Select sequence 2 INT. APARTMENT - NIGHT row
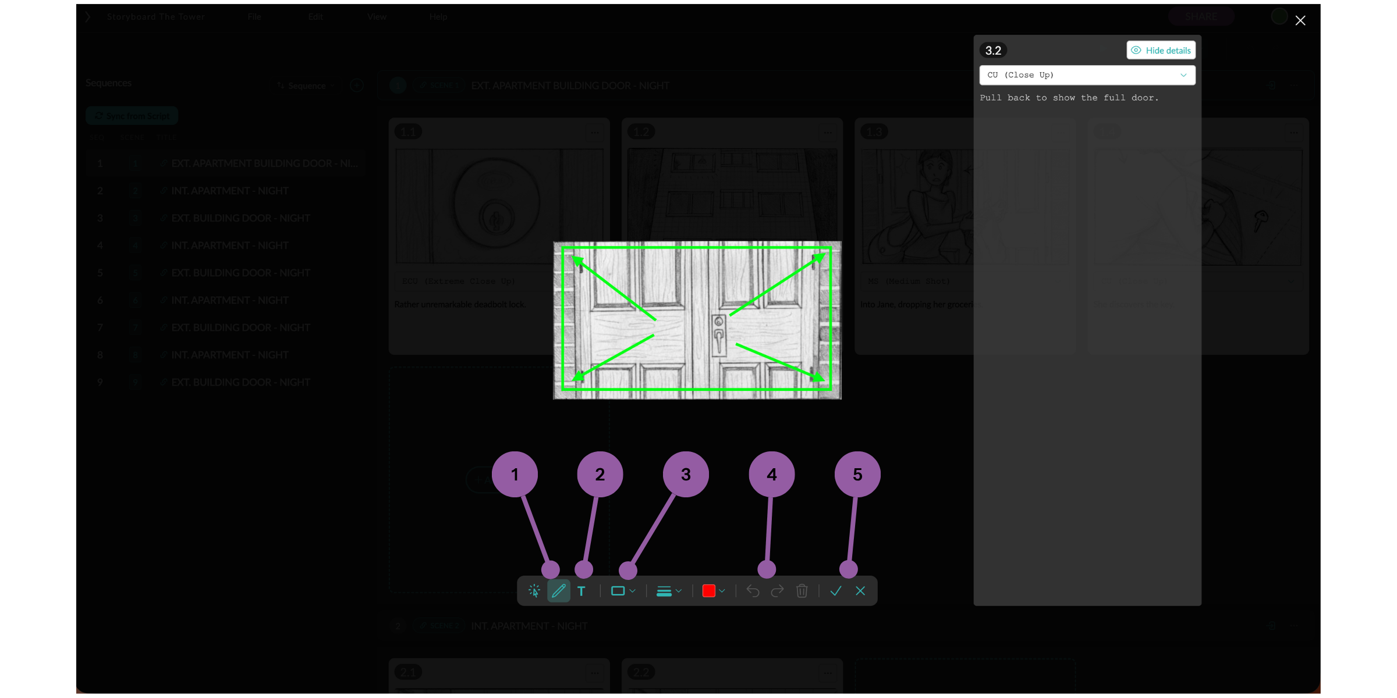1397x698 pixels. click(x=226, y=191)
